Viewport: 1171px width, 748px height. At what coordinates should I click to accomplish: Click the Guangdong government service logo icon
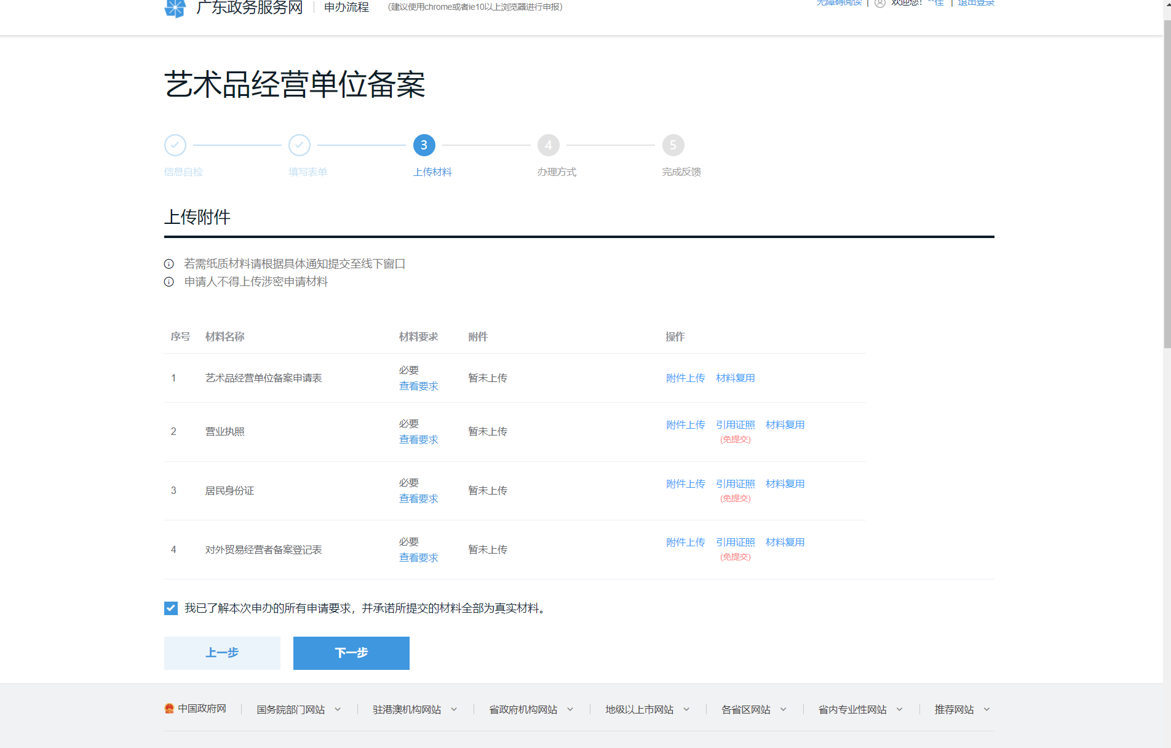(x=175, y=8)
